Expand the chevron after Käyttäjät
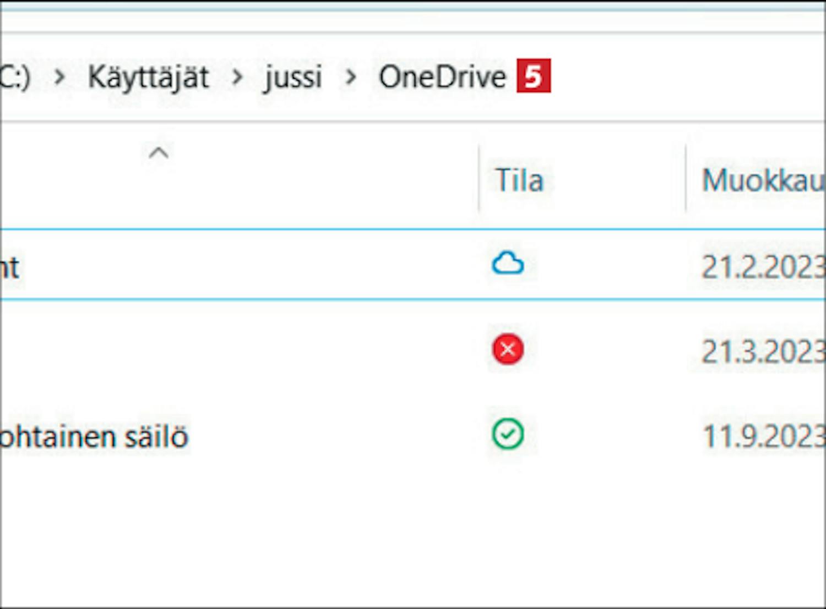Image resolution: width=826 pixels, height=609 pixels. tap(237, 78)
